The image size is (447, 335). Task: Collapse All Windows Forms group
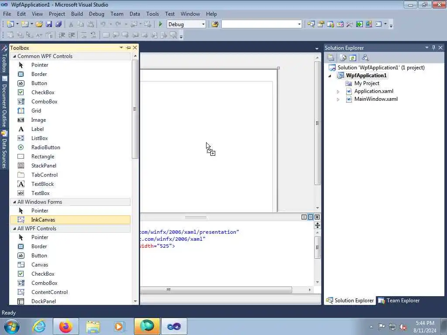[14, 202]
